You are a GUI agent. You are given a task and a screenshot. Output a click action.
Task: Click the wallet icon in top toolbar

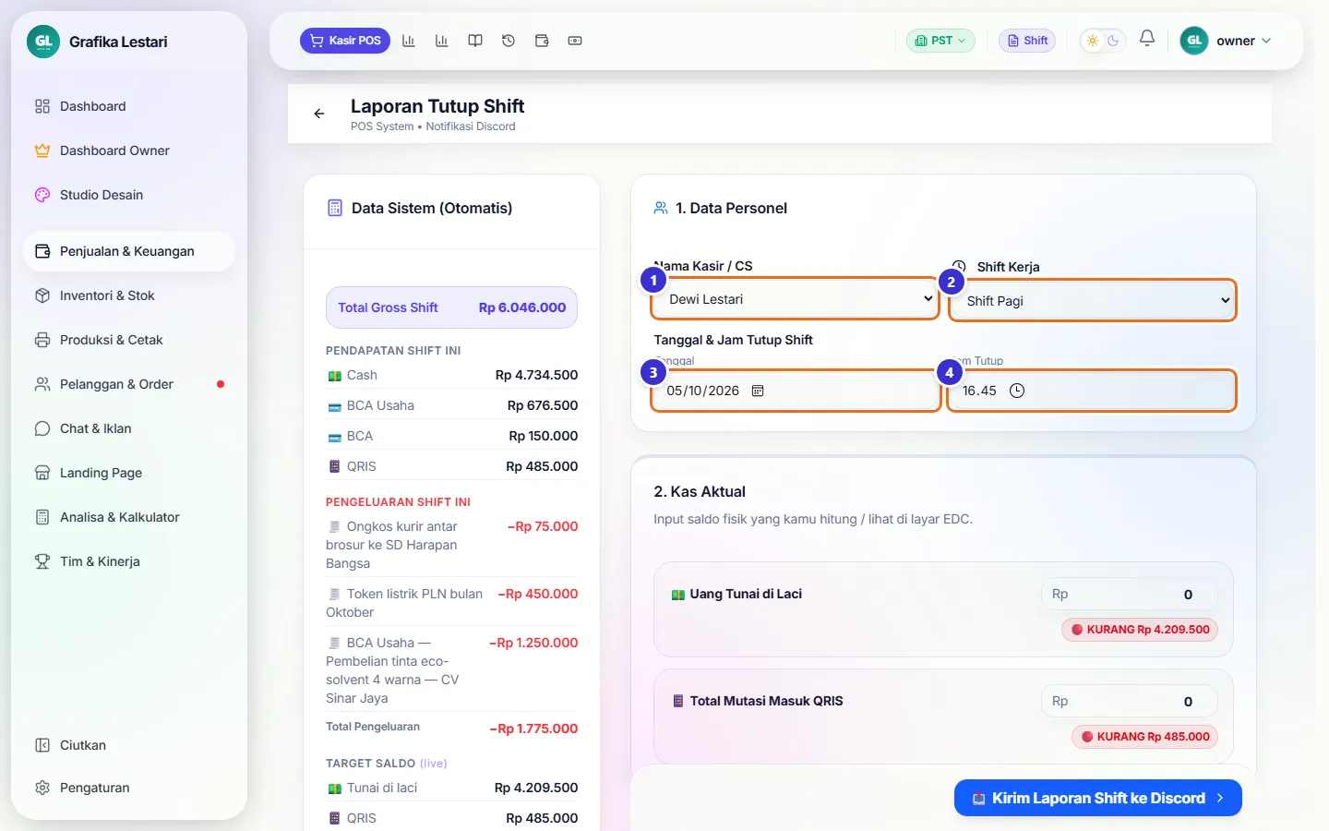tap(542, 41)
